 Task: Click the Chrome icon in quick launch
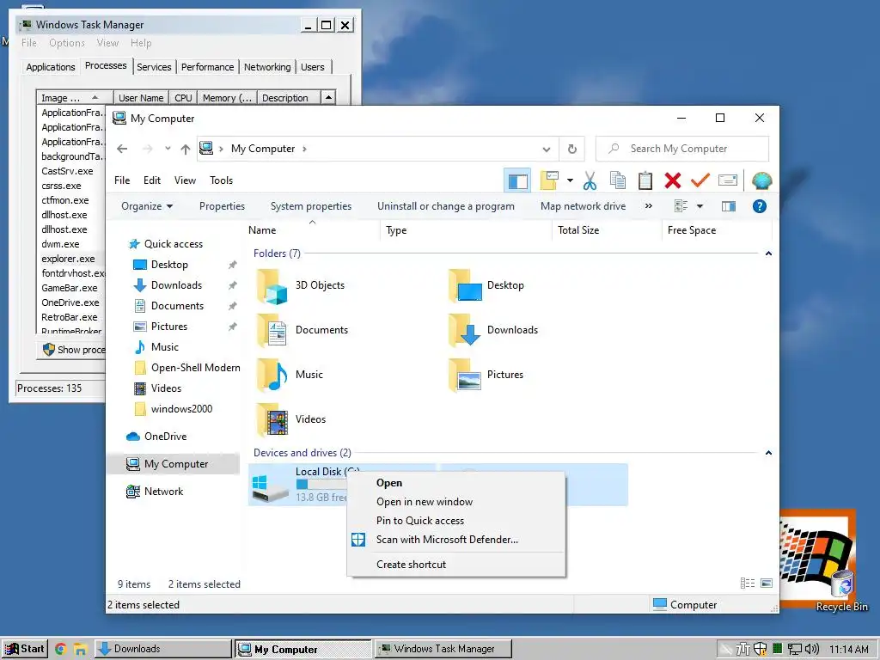(61, 650)
